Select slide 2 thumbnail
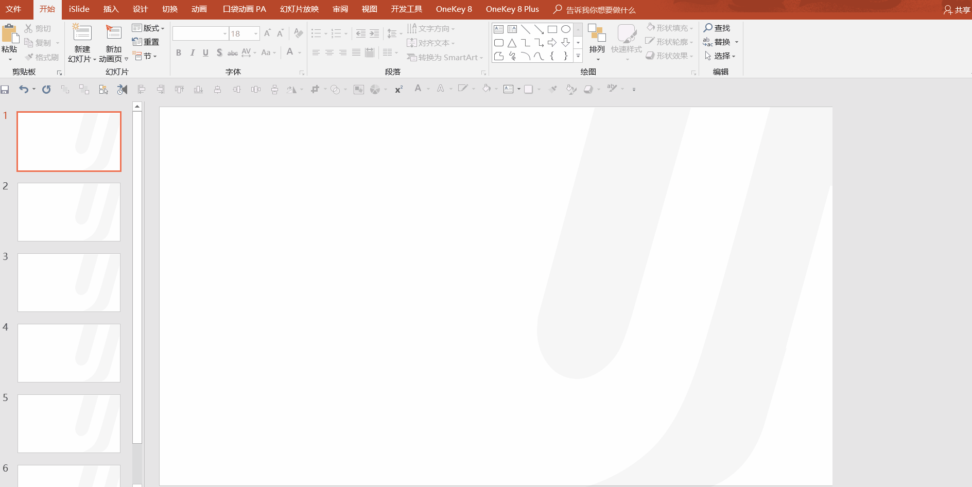Screen dimensions: 972x487 69,212
